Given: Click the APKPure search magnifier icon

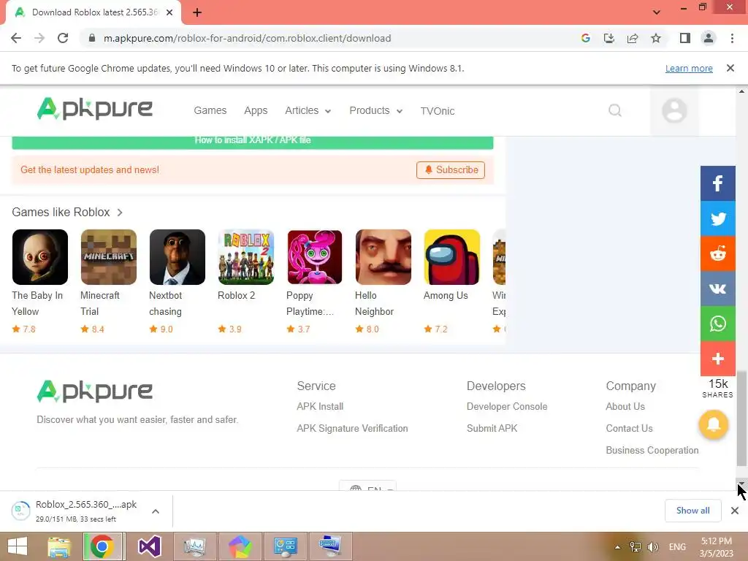Looking at the screenshot, I should pyautogui.click(x=615, y=111).
